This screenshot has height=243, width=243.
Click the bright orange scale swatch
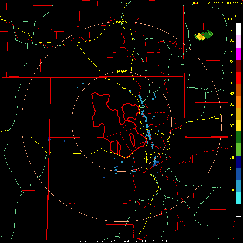[x=238, y=102]
